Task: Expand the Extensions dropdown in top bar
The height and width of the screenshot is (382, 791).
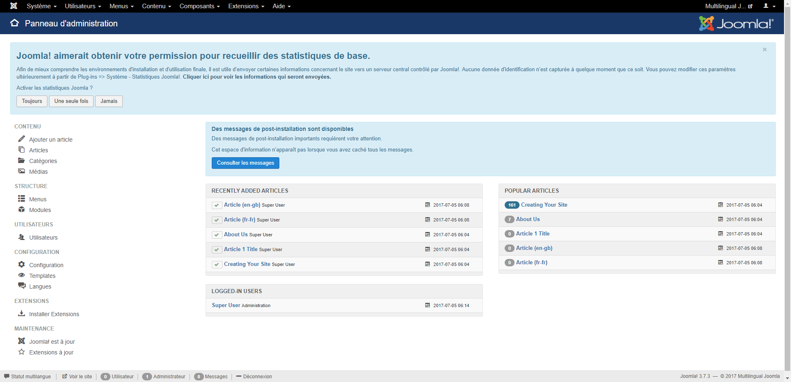Action: (246, 6)
